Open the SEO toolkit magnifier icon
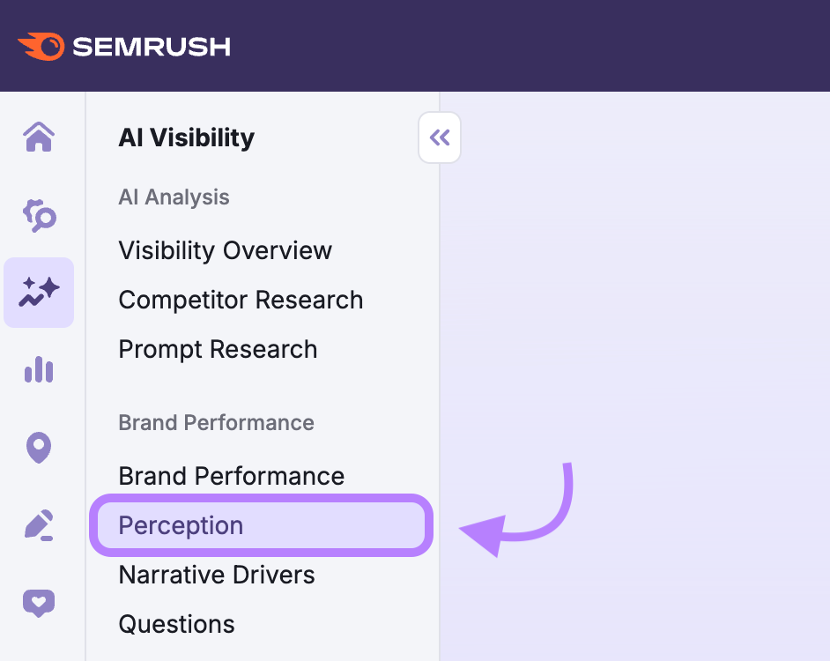 pos(39,215)
